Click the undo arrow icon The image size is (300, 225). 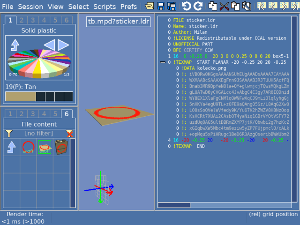tap(187, 6)
